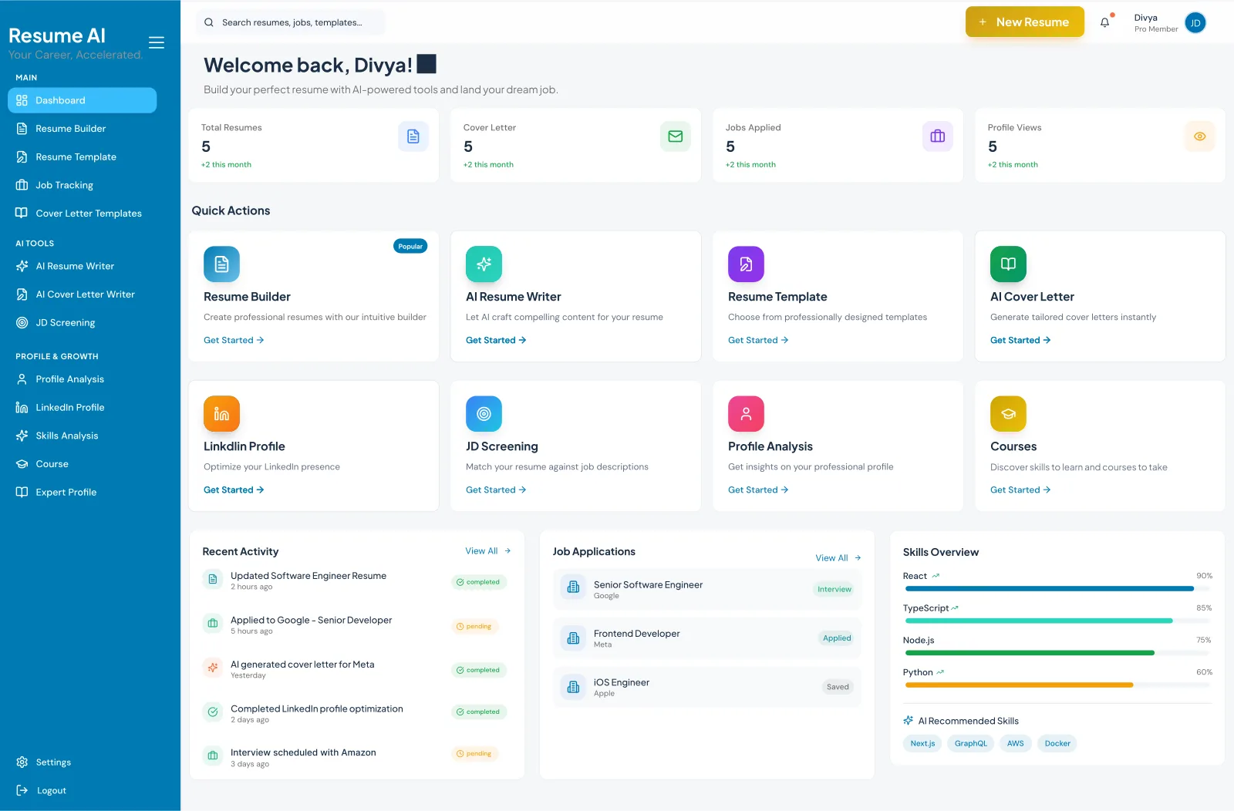Image resolution: width=1234 pixels, height=811 pixels.
Task: Click the AI Resume Writer sparkle icon
Action: (484, 264)
